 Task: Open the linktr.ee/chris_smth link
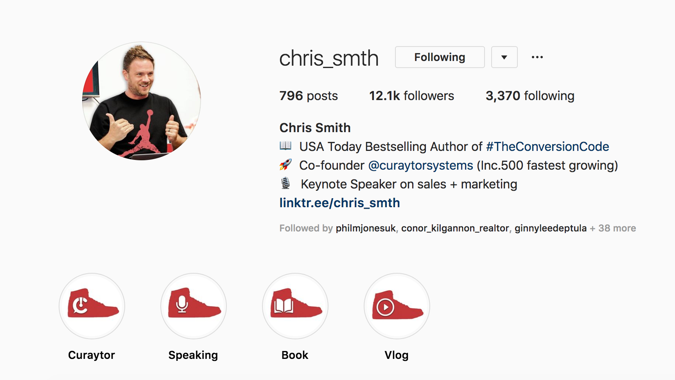tap(339, 203)
